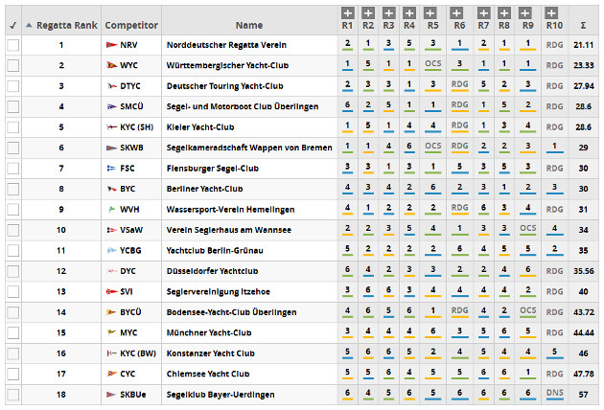Image resolution: width=604 pixels, height=410 pixels.
Task: Click the KYC (SH) club flag icon
Action: point(111,127)
